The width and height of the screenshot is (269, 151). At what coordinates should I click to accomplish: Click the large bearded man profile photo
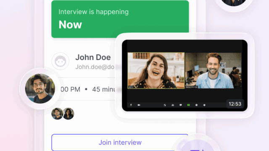click(x=40, y=89)
